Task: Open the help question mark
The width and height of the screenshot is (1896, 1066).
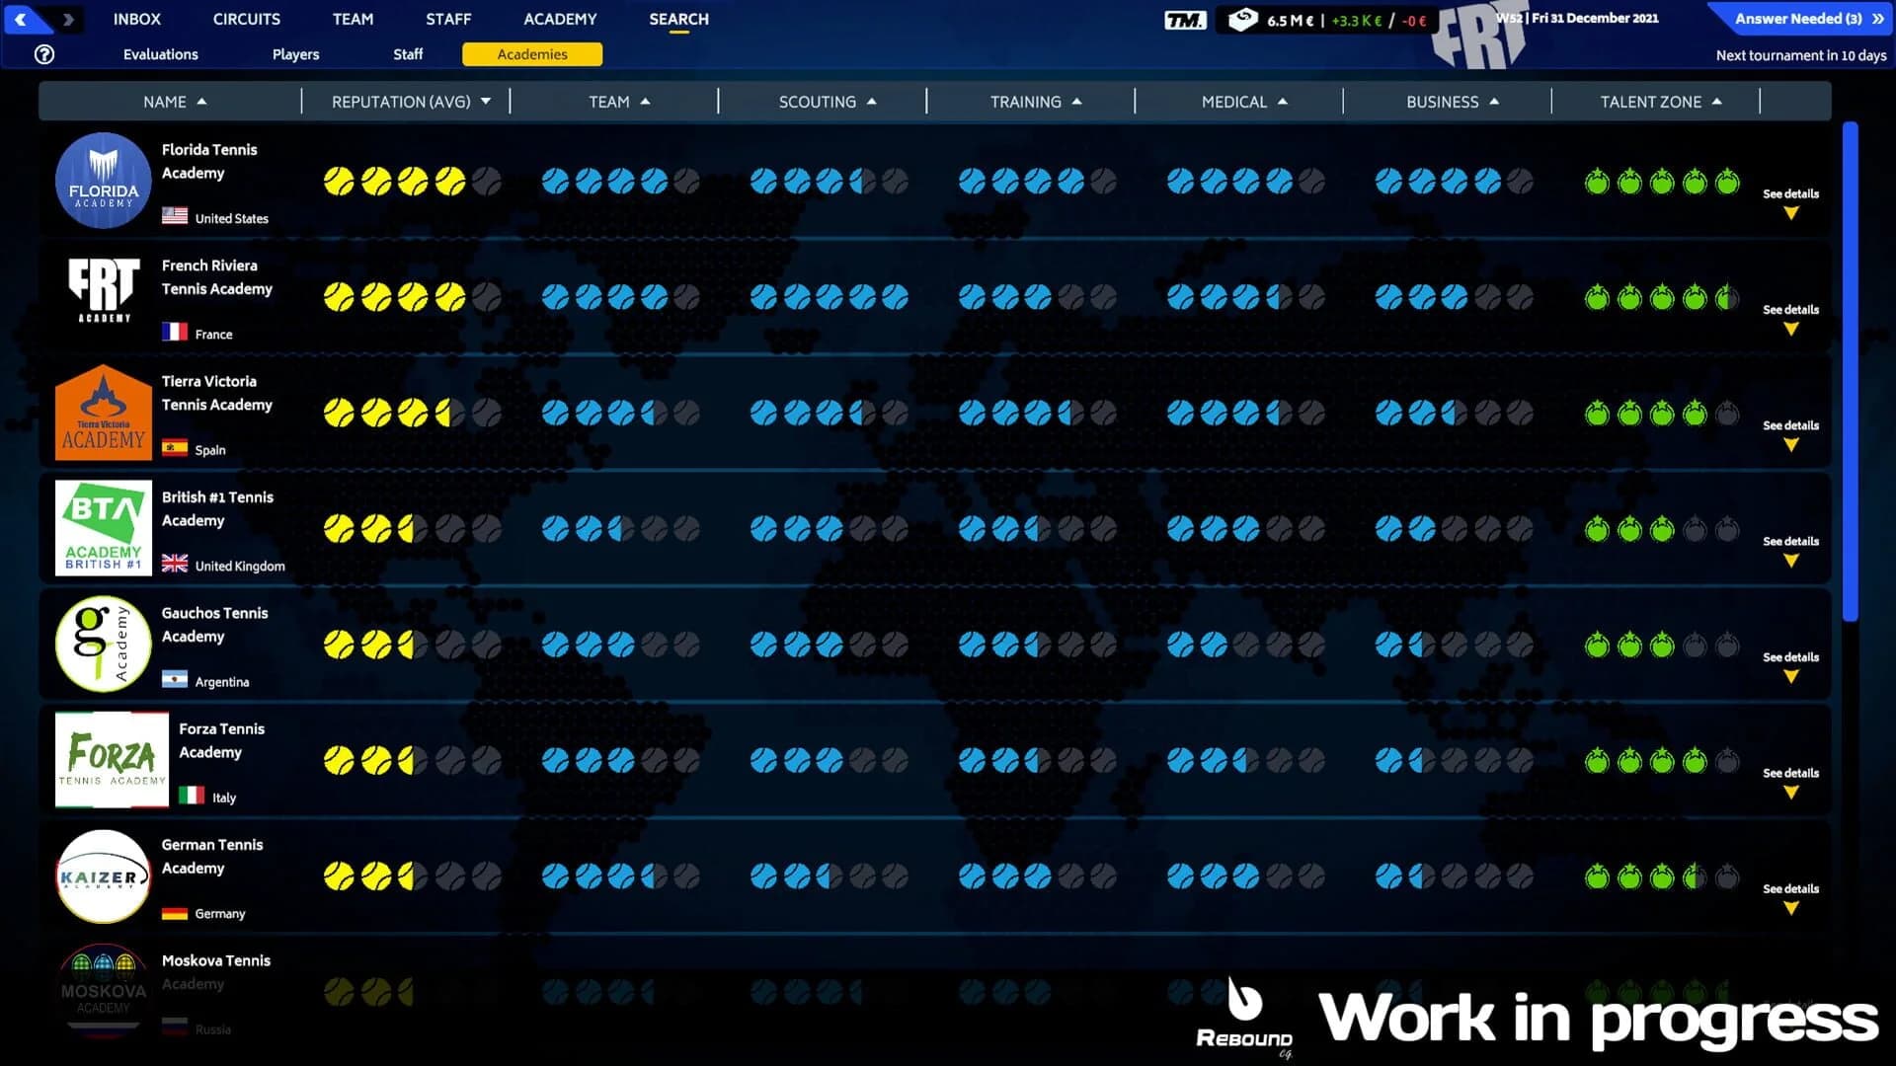Action: 43,54
